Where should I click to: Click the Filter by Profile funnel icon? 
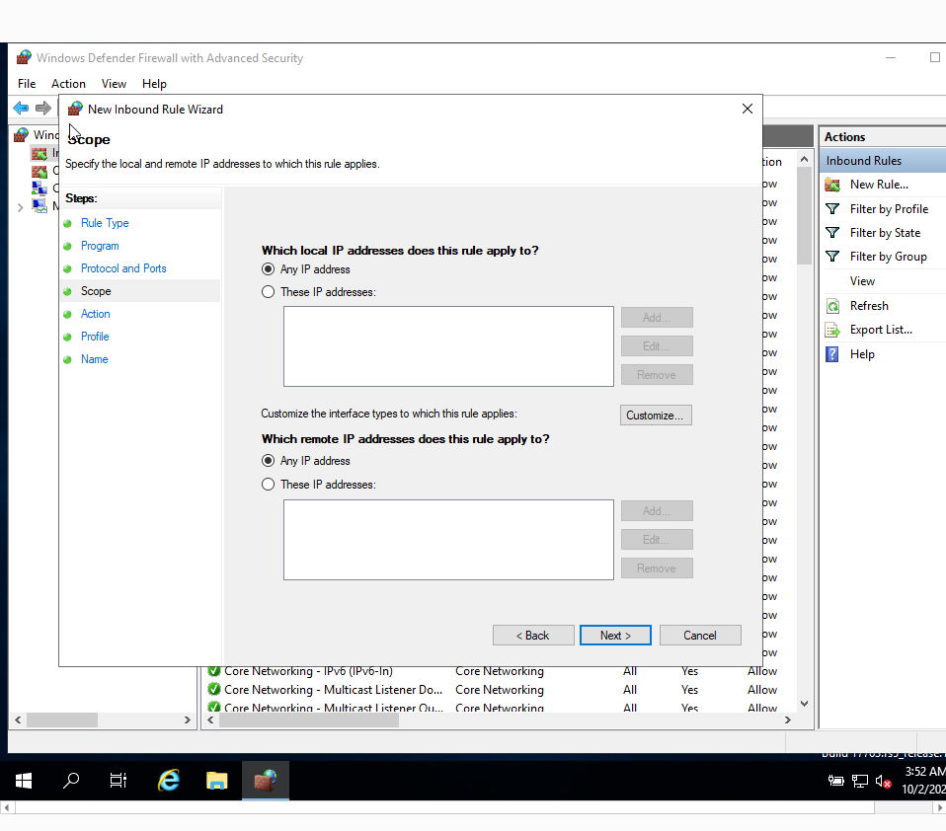(x=832, y=208)
